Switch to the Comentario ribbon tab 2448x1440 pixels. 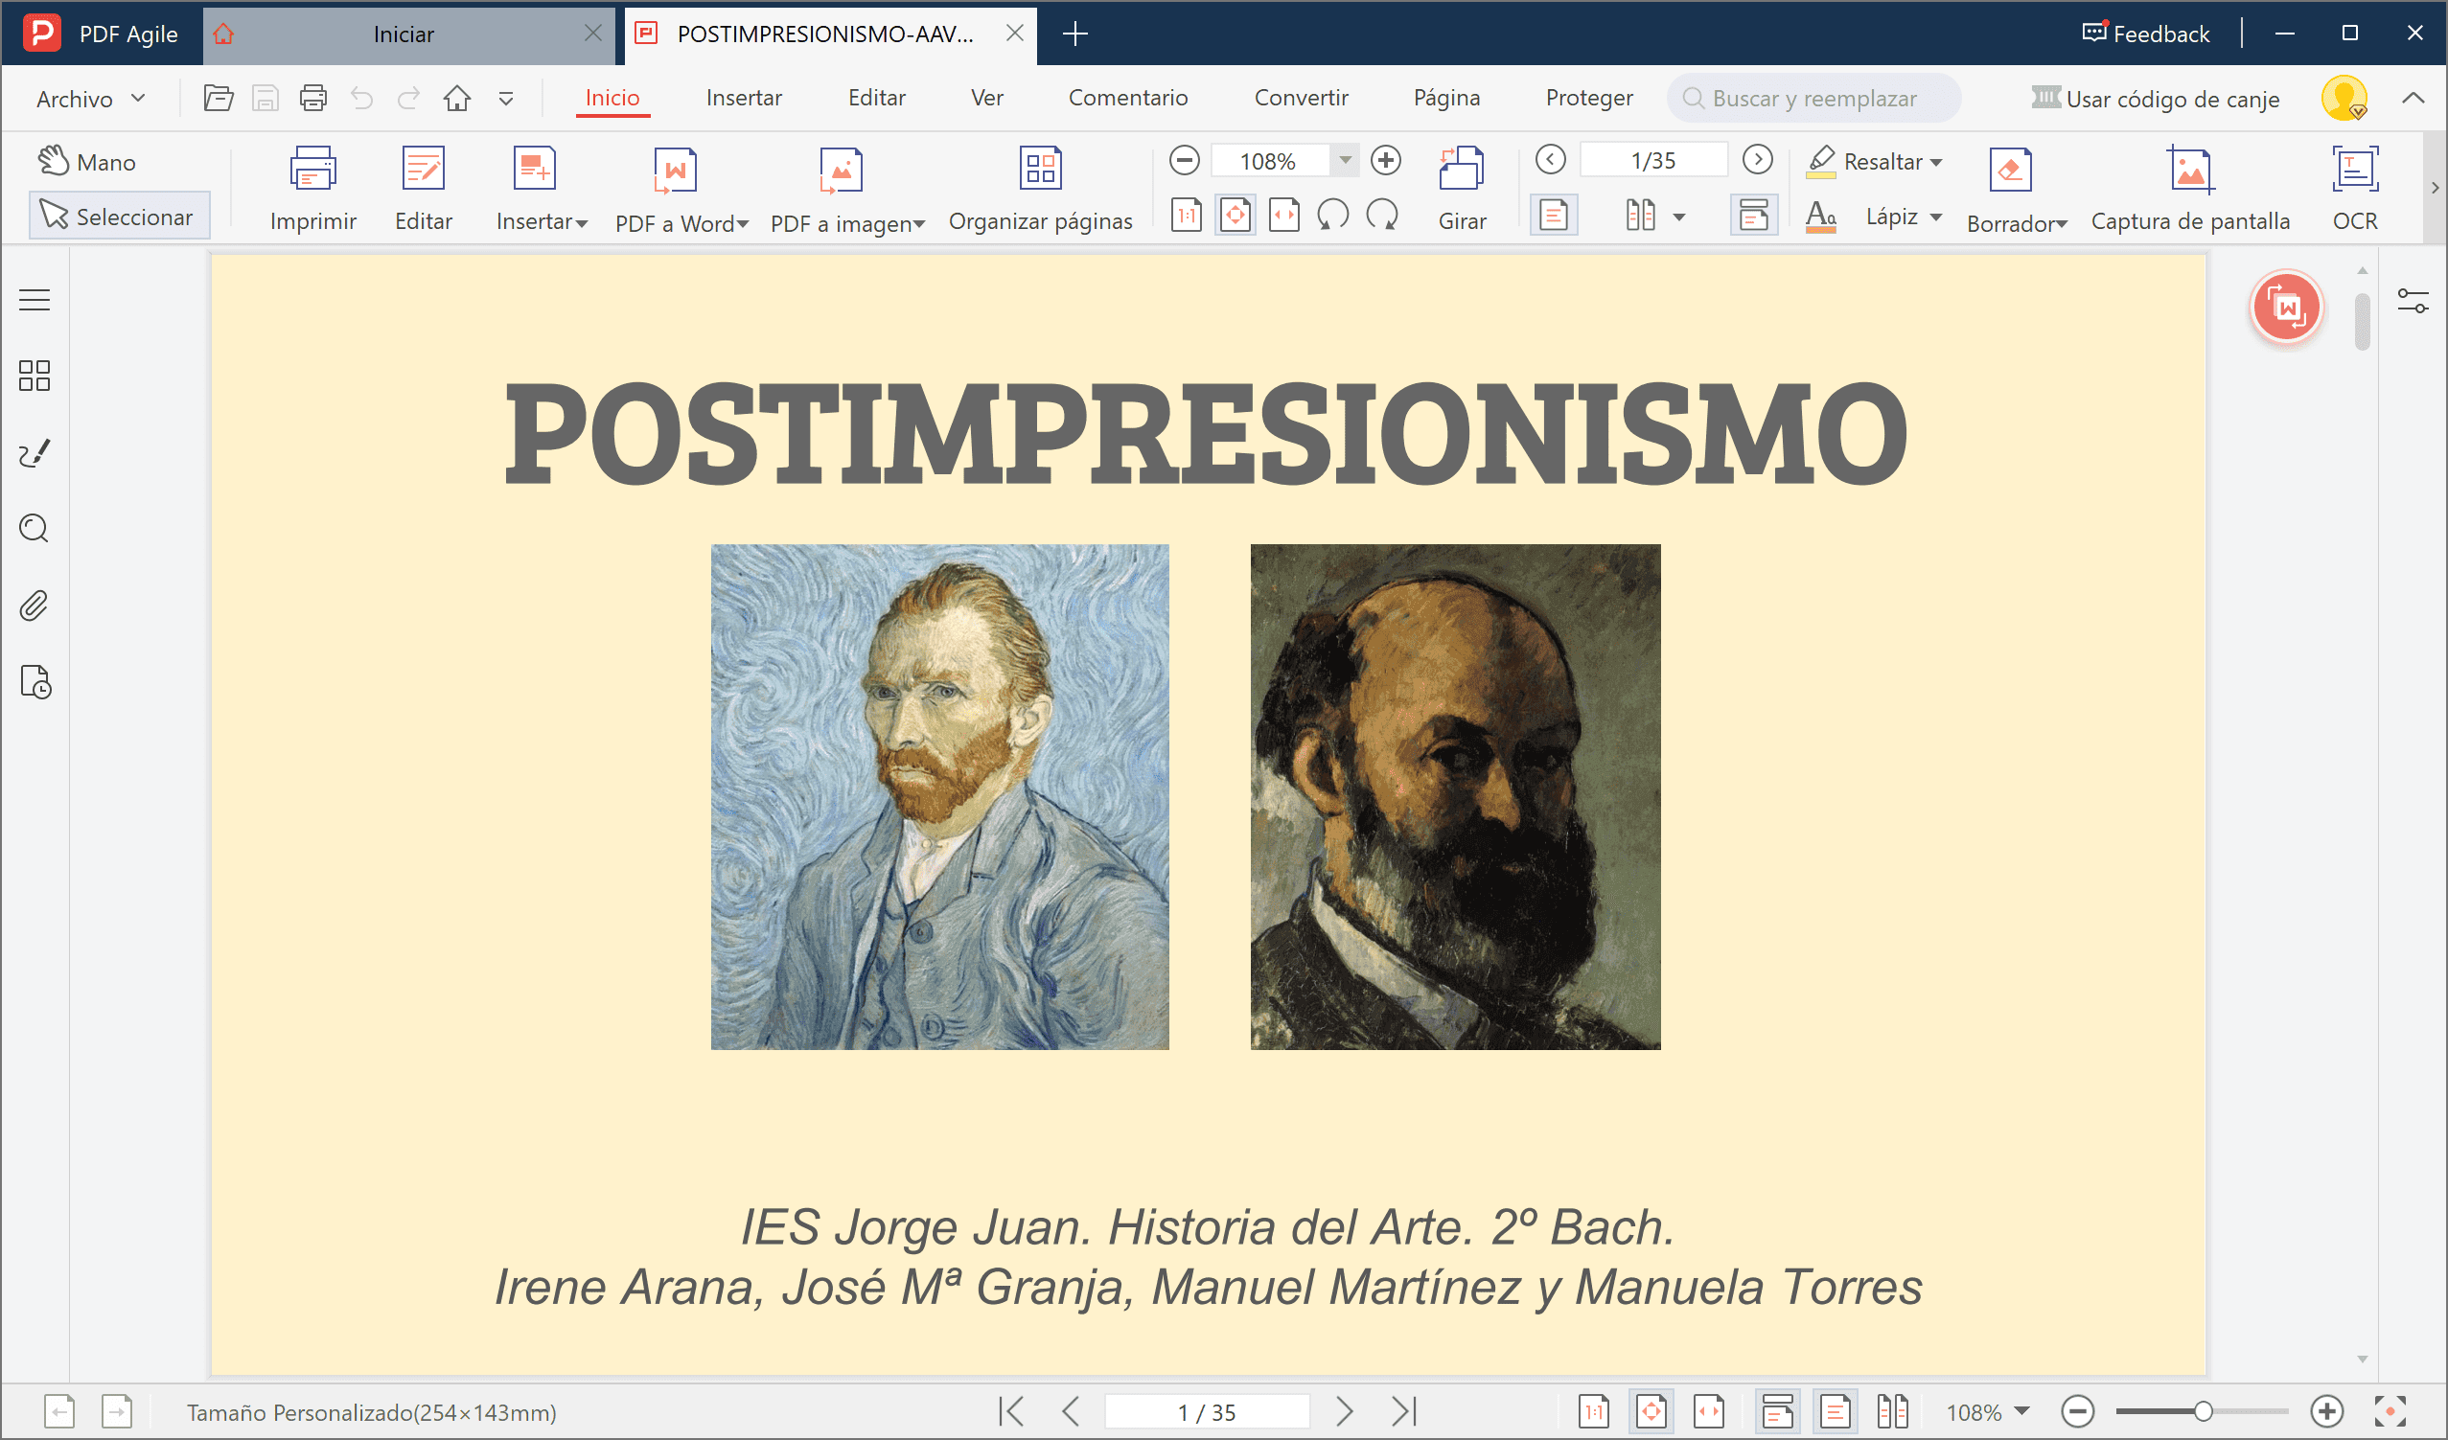point(1128,97)
